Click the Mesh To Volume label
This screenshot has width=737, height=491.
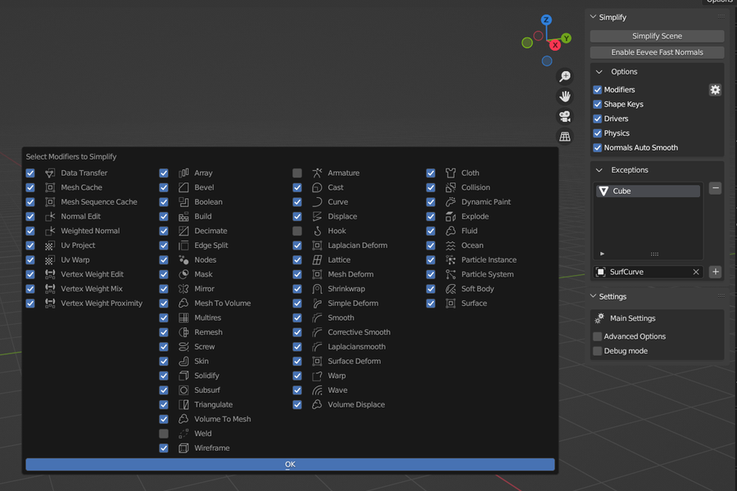[x=222, y=304]
